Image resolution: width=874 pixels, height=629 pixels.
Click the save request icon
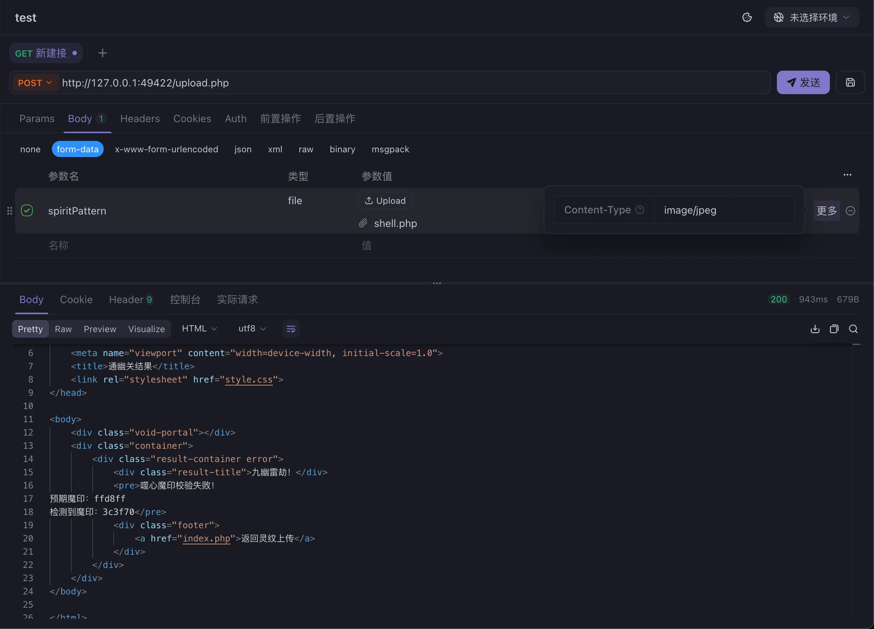850,82
